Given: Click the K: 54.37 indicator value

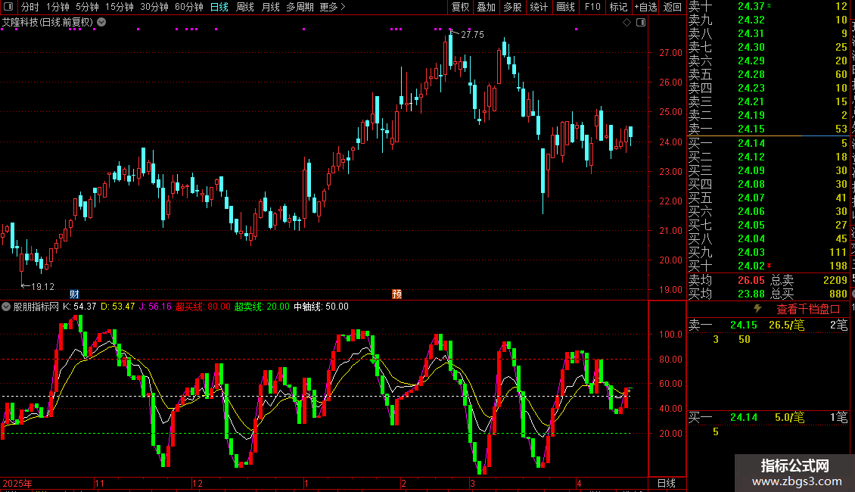Looking at the screenshot, I should coord(79,307).
